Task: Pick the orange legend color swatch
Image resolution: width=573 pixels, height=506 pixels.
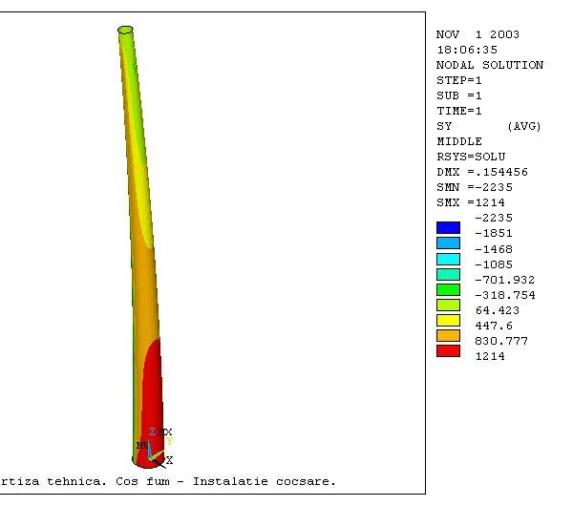Action: (448, 335)
